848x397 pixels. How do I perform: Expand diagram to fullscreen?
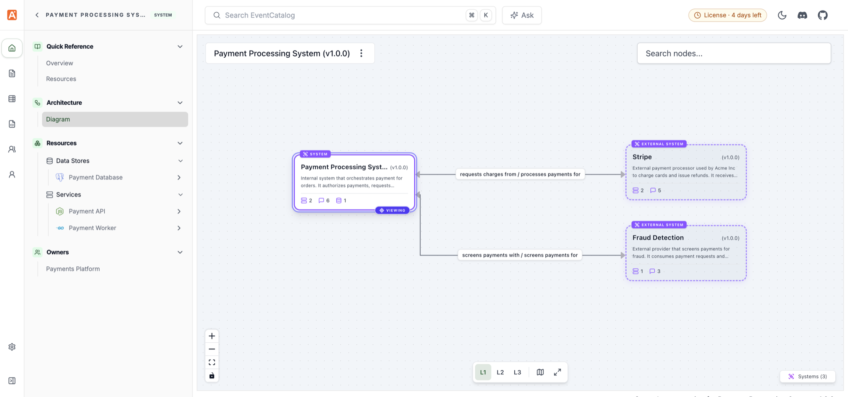558,372
